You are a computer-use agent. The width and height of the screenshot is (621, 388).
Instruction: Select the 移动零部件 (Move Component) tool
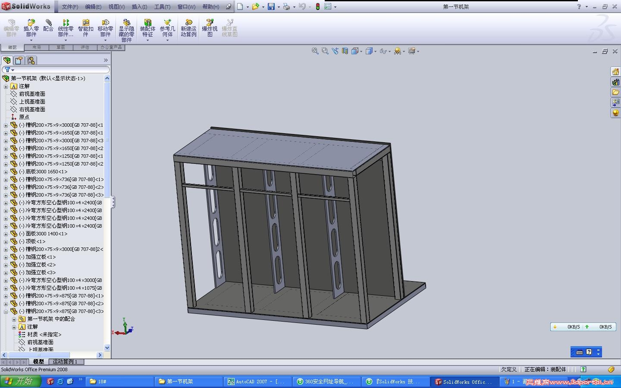pyautogui.click(x=105, y=28)
